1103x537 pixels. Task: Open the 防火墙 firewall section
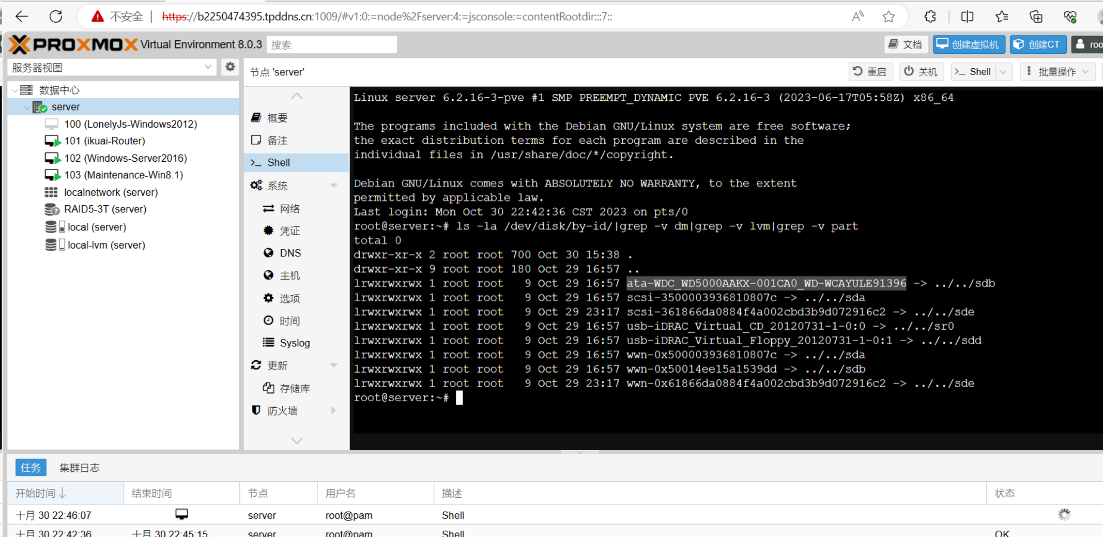pyautogui.click(x=282, y=411)
